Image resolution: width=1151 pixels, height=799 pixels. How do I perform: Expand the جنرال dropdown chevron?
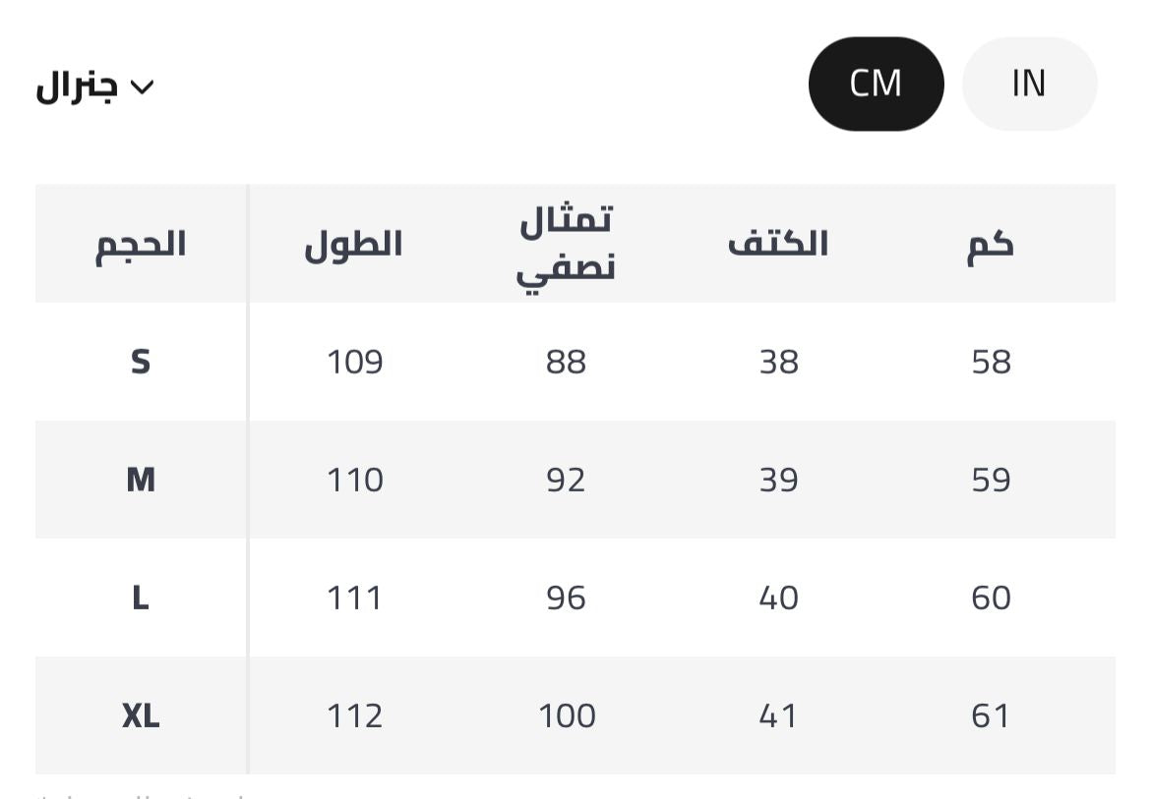tap(143, 87)
